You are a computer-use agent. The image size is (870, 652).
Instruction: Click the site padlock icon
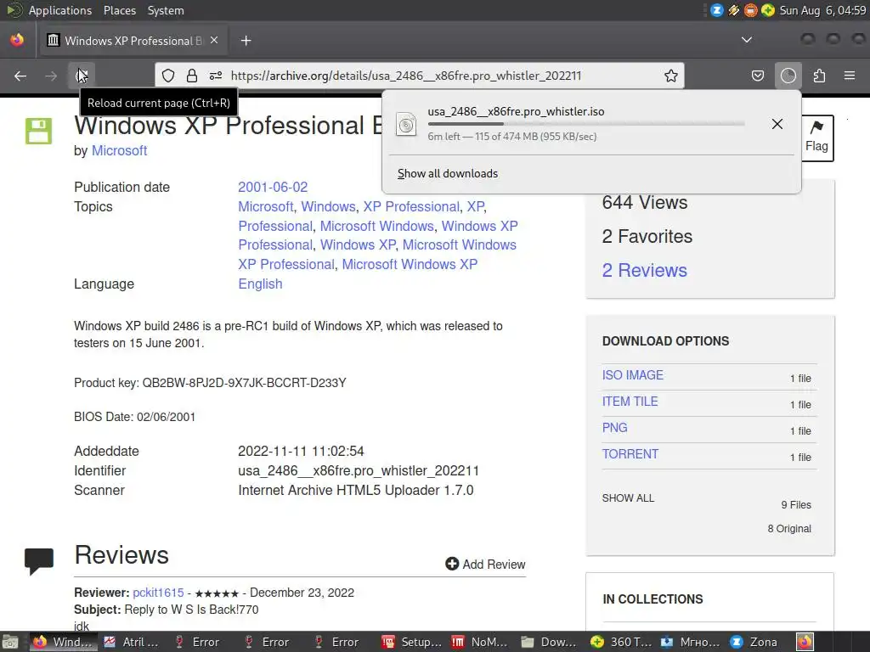click(192, 76)
